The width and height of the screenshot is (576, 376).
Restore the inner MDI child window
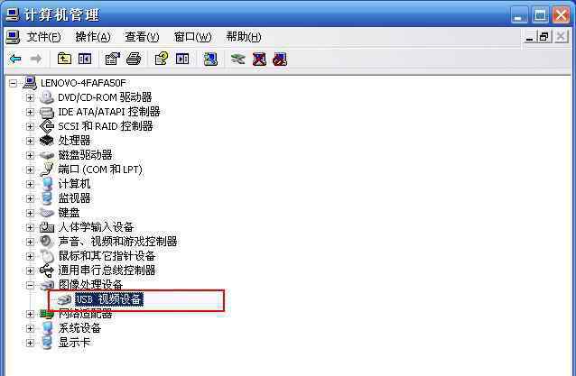point(544,37)
